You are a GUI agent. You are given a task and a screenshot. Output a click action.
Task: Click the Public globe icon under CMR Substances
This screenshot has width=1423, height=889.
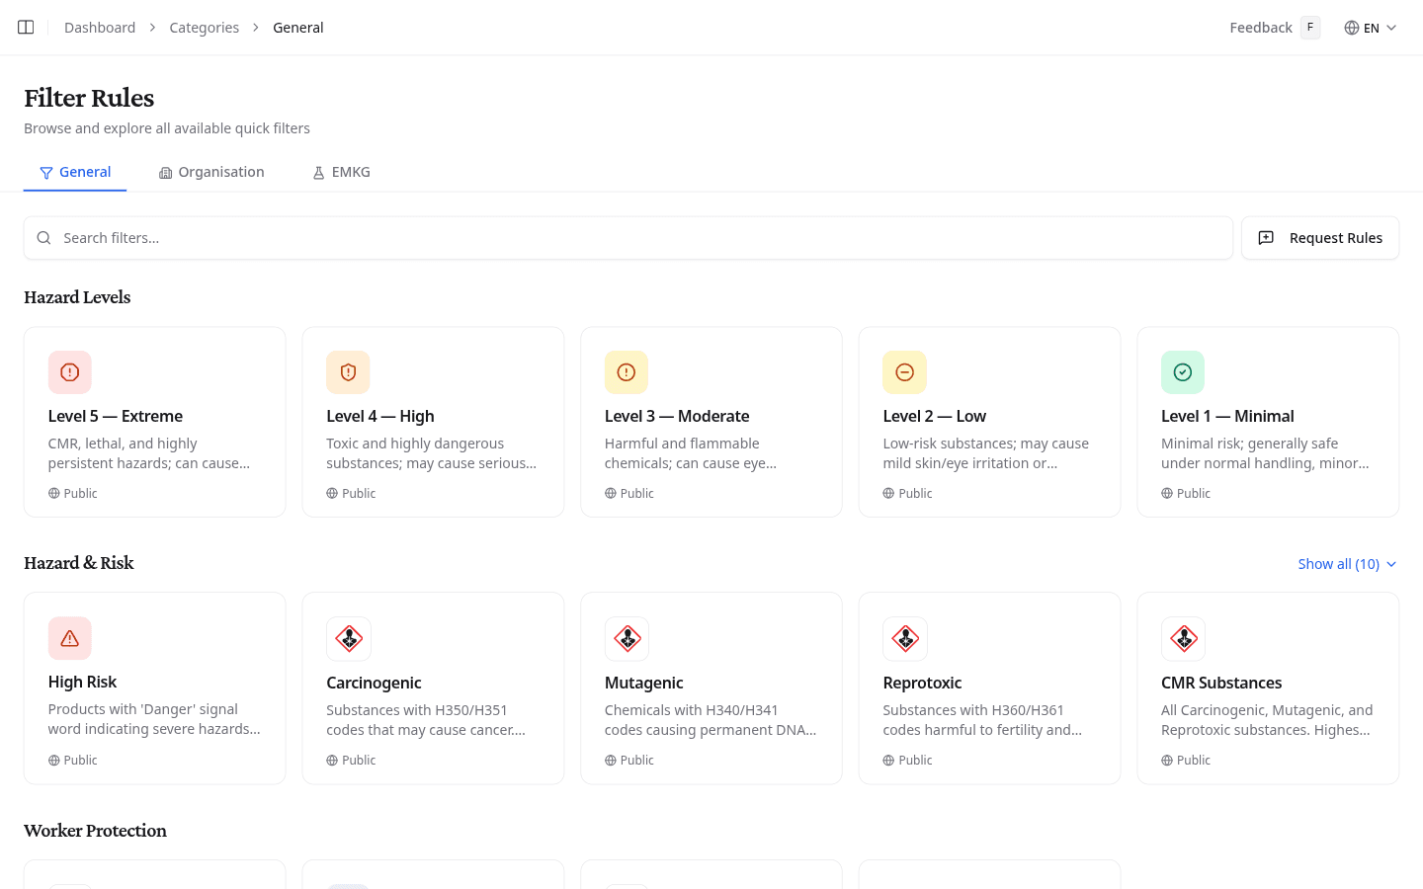[1167, 760]
